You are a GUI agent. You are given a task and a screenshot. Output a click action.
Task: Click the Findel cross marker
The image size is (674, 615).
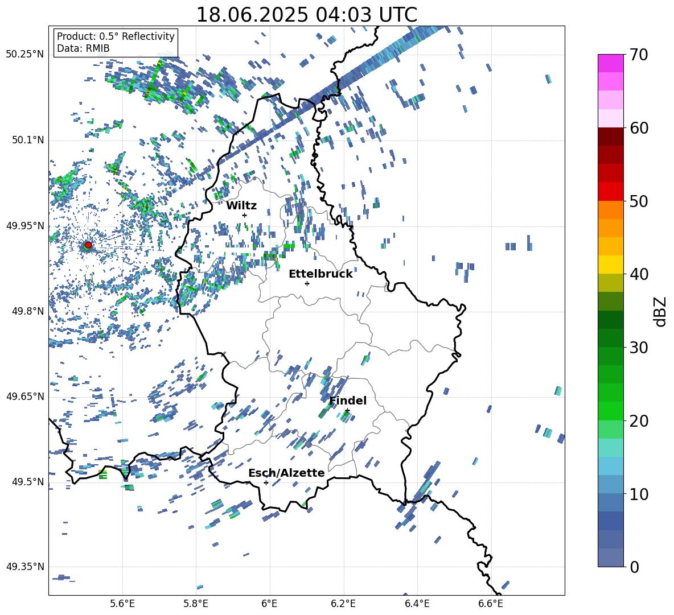click(x=347, y=411)
